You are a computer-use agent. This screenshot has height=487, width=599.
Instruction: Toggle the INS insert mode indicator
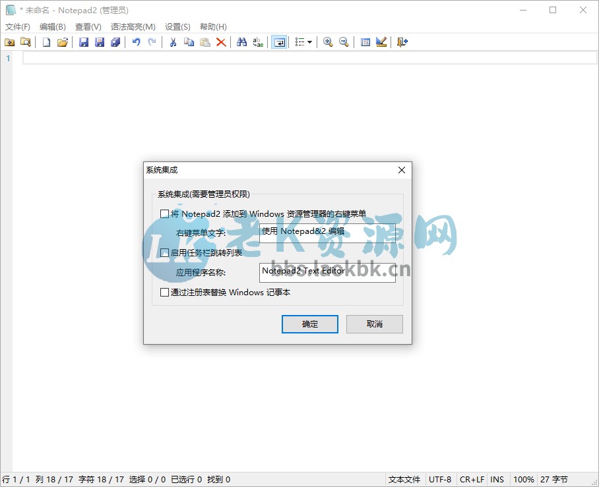[497, 479]
